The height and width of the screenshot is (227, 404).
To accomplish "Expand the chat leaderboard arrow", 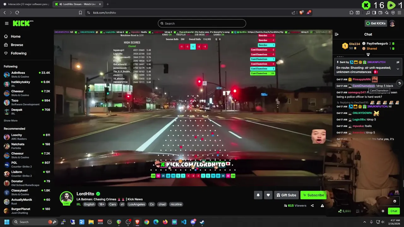I will tap(368, 55).
